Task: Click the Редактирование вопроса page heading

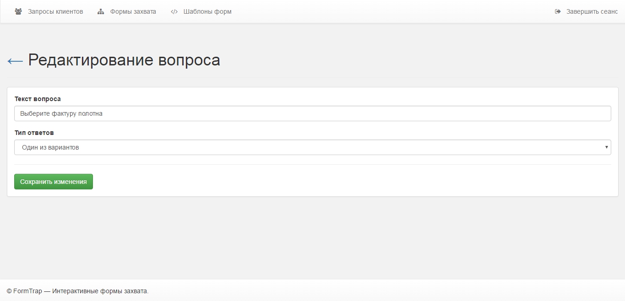Action: point(124,60)
